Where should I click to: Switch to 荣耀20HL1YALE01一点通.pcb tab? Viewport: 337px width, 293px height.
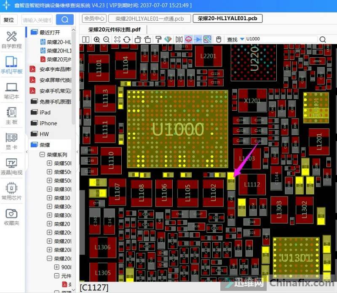click(150, 19)
